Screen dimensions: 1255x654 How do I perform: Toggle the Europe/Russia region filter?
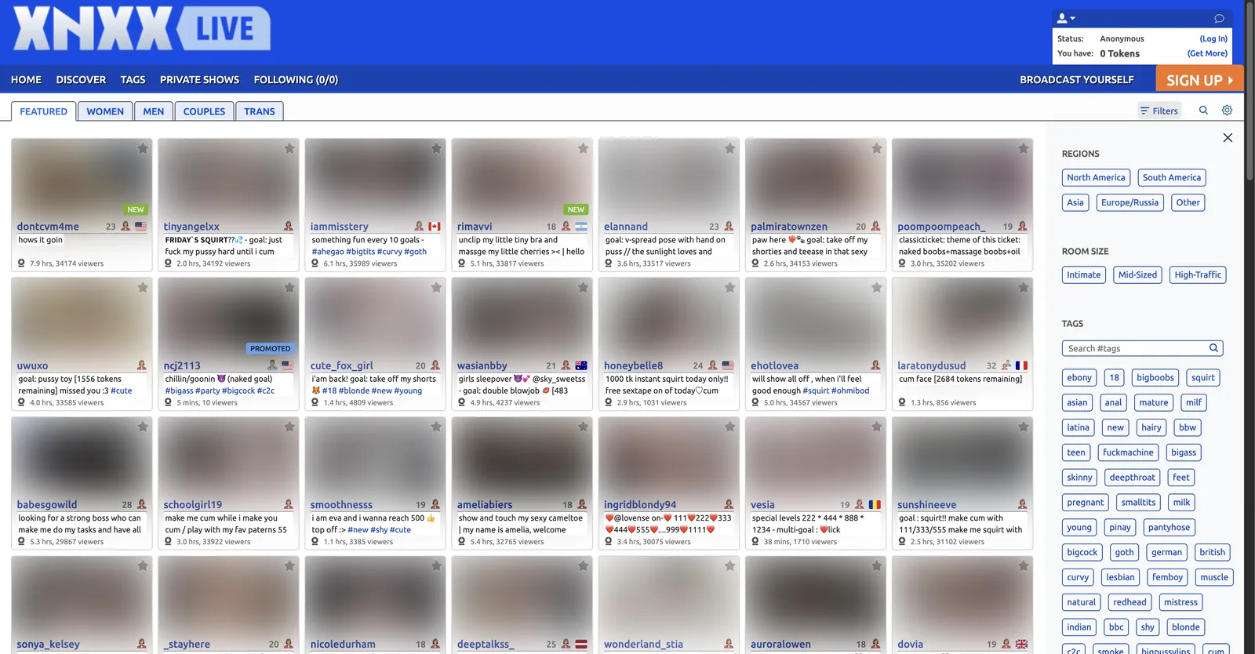[1129, 202]
